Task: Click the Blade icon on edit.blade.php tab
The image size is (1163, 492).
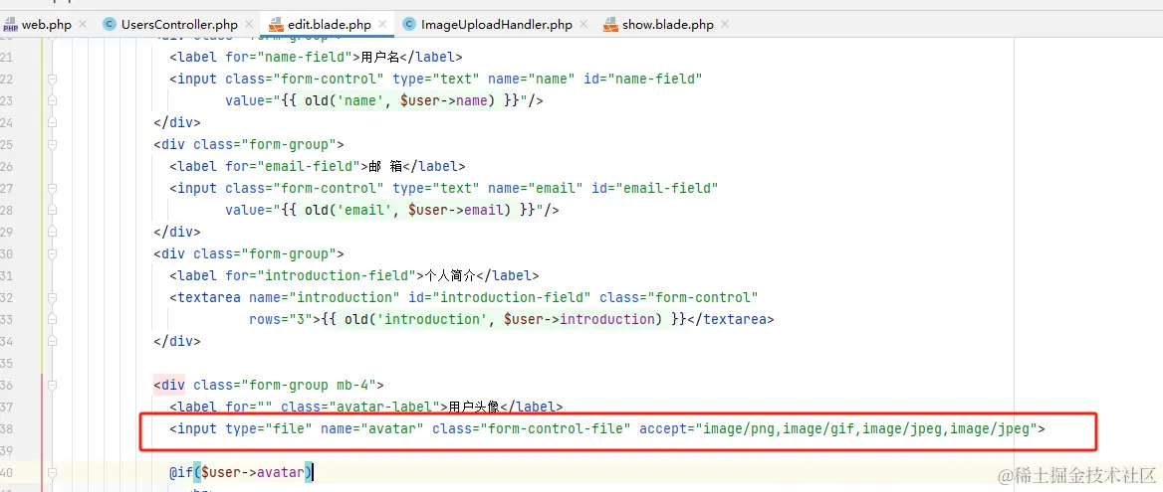Action: coord(277,25)
